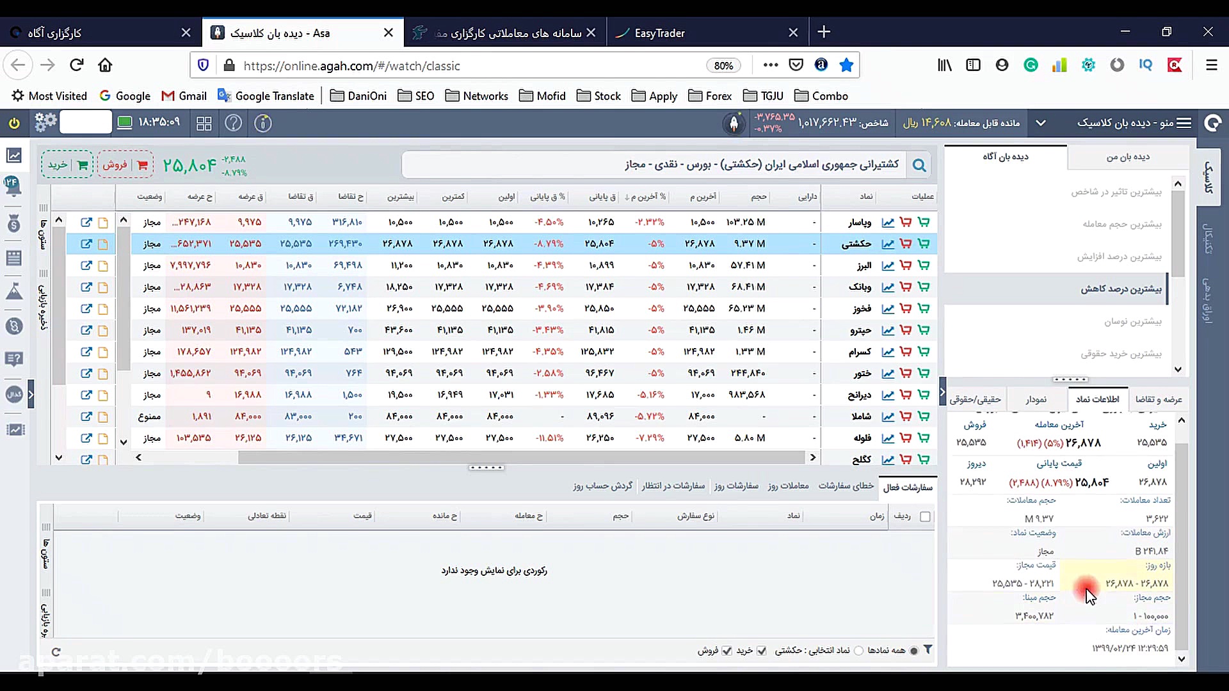Click the green خرید buy button
The width and height of the screenshot is (1229, 691).
(67, 164)
